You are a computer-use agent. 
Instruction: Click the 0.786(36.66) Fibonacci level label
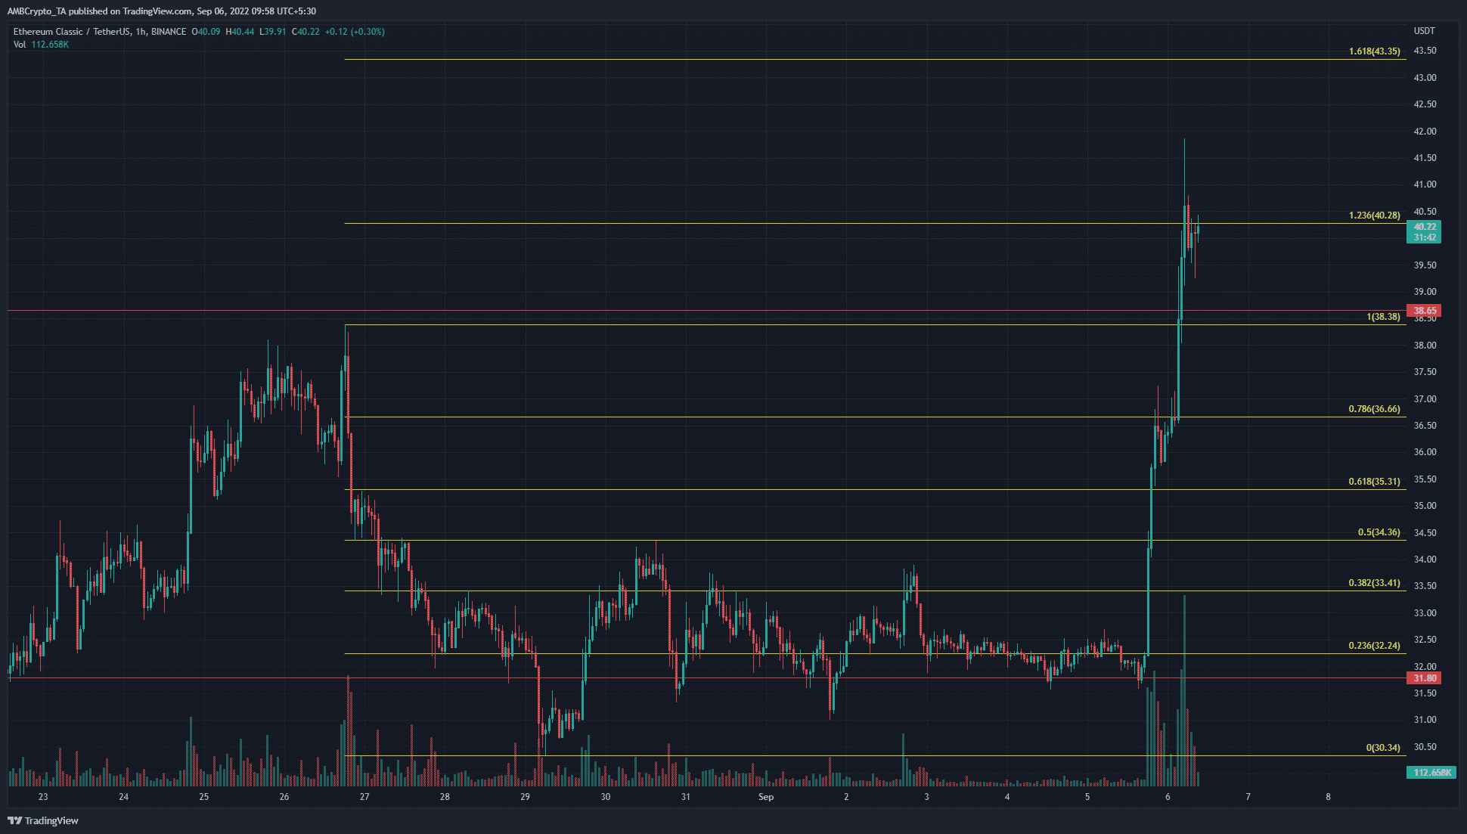click(x=1374, y=409)
